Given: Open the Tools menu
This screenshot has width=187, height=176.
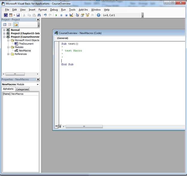Looking at the screenshot, I should [x=72, y=10].
